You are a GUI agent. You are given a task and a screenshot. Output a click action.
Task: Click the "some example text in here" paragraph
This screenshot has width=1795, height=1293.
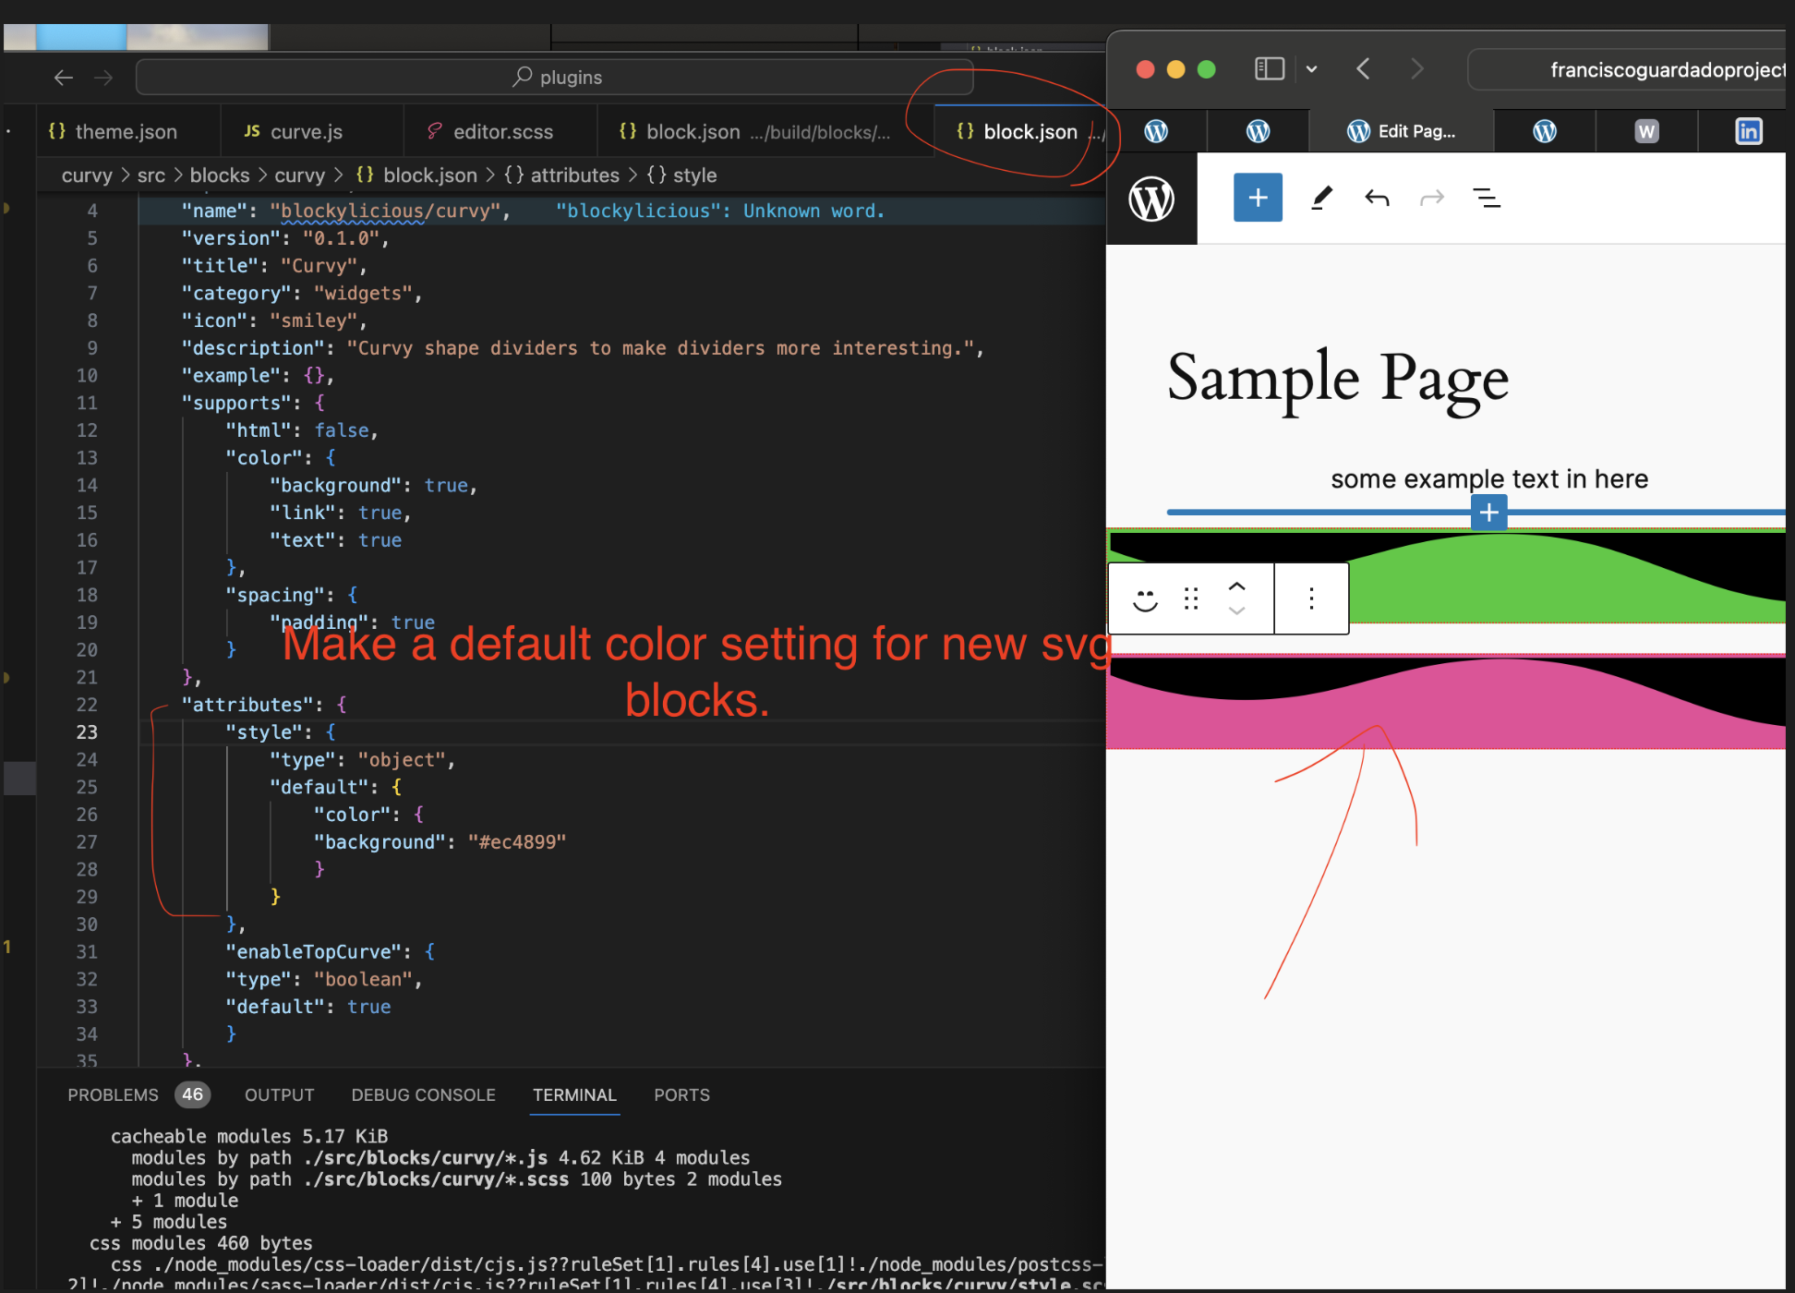1488,478
